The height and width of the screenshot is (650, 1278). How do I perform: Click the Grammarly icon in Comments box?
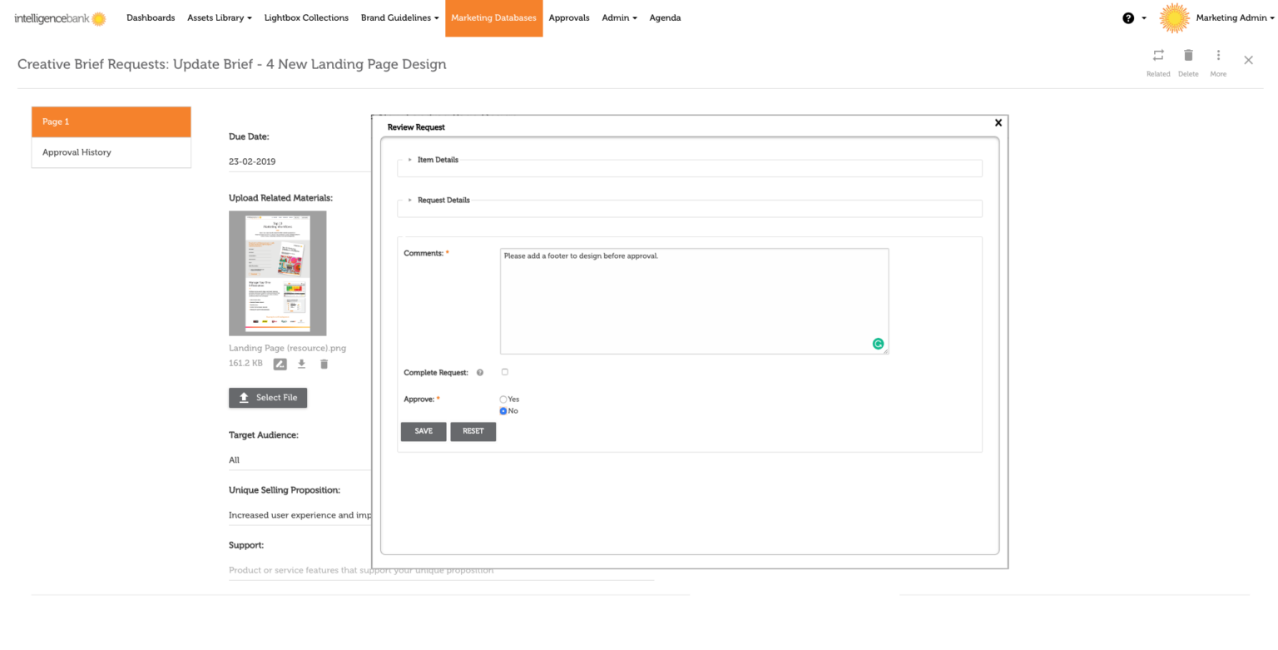point(878,344)
